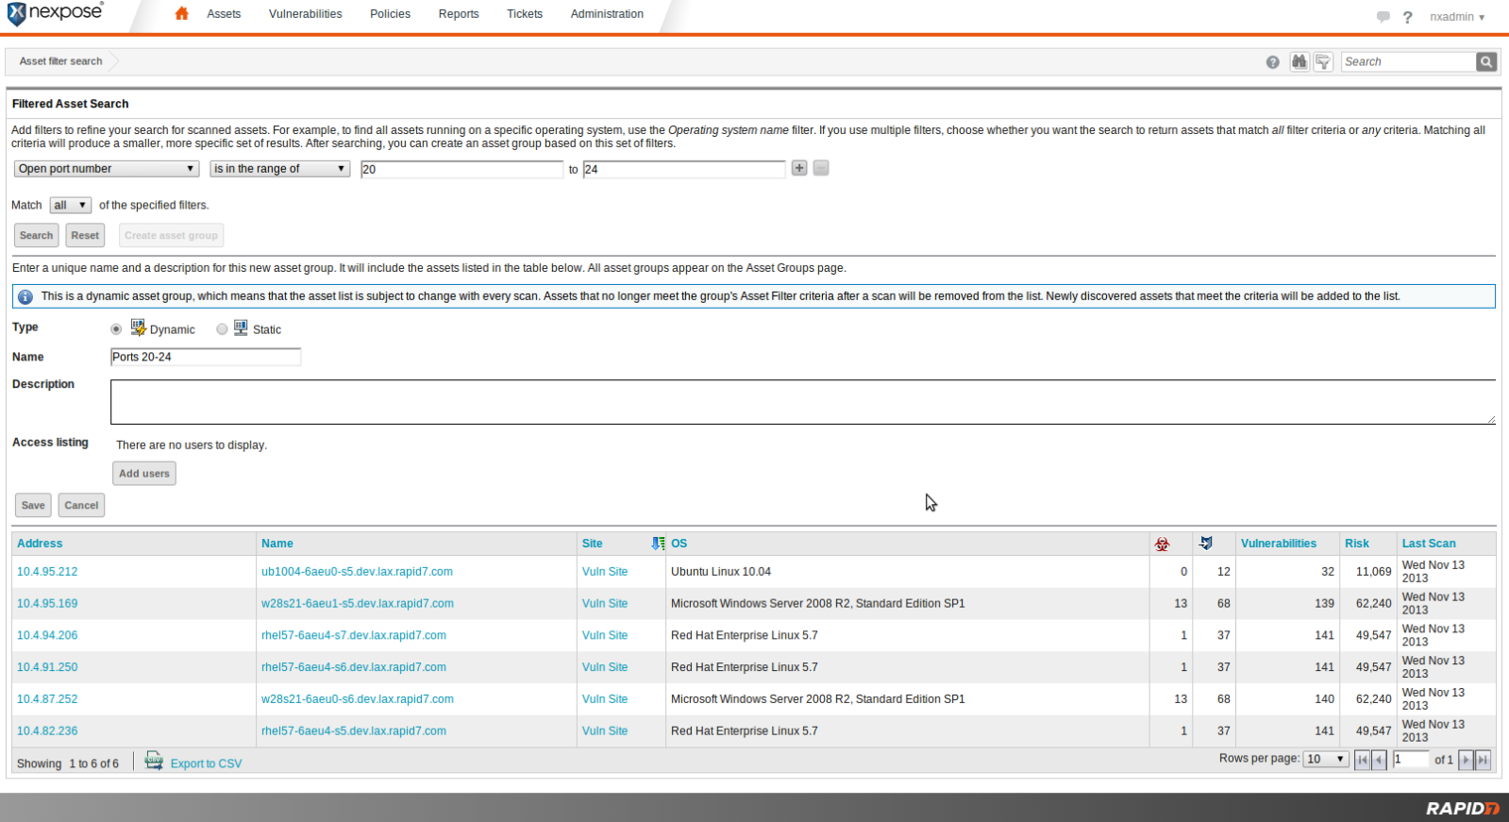
Task: Open the Reports menu
Action: click(459, 14)
